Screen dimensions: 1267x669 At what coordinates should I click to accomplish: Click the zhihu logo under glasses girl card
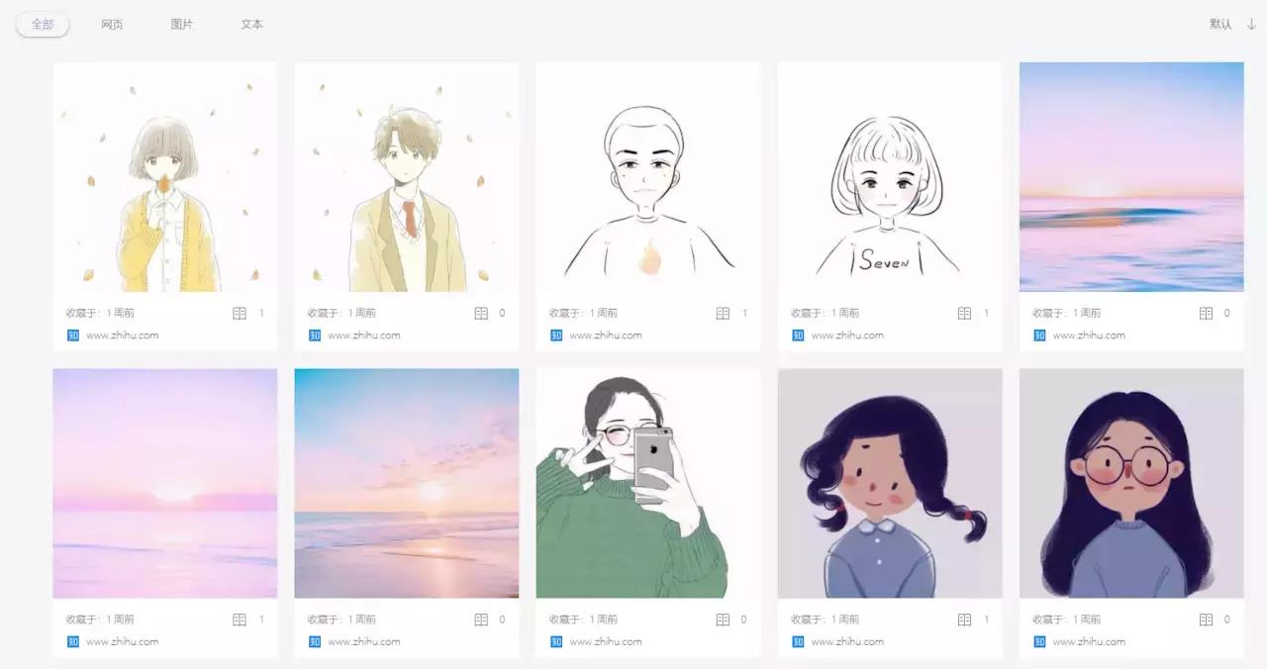click(1039, 641)
